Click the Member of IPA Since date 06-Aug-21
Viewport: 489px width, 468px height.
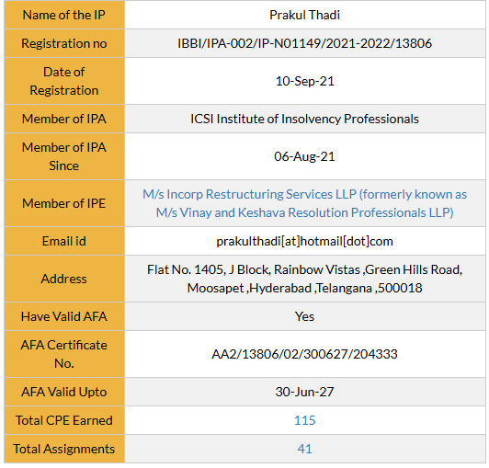click(304, 156)
